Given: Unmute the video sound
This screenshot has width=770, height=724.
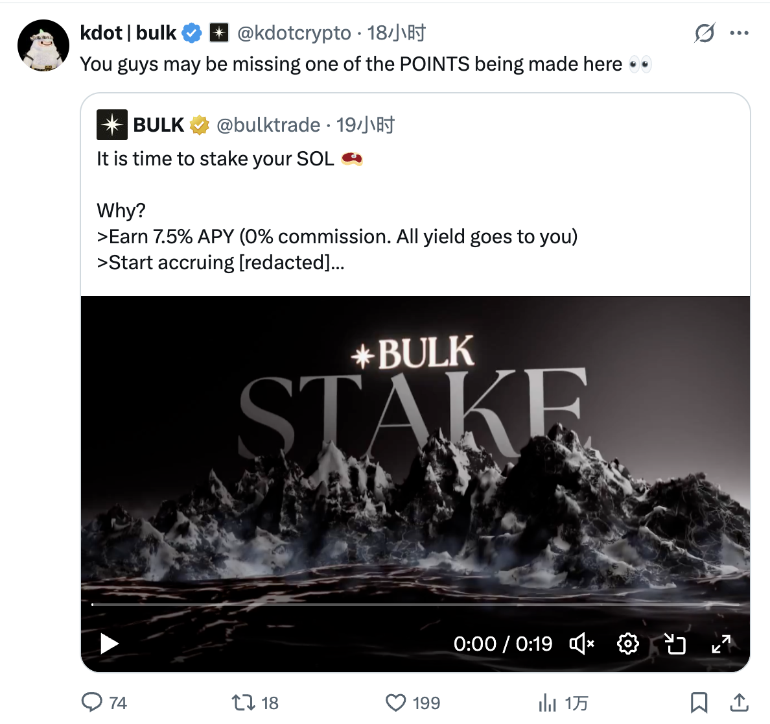Looking at the screenshot, I should click(581, 644).
